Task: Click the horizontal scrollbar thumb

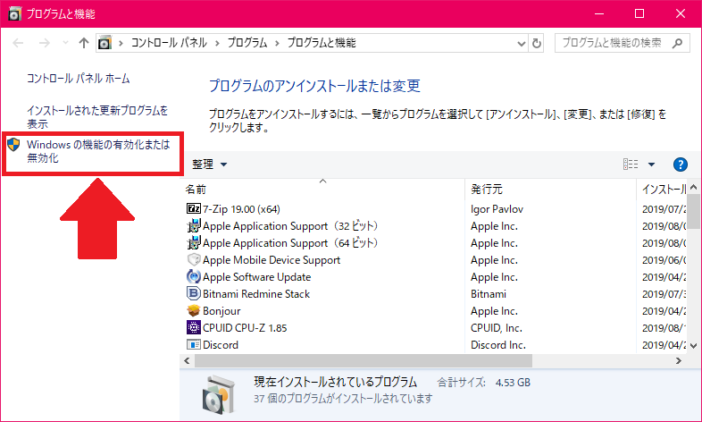Action: 364,360
